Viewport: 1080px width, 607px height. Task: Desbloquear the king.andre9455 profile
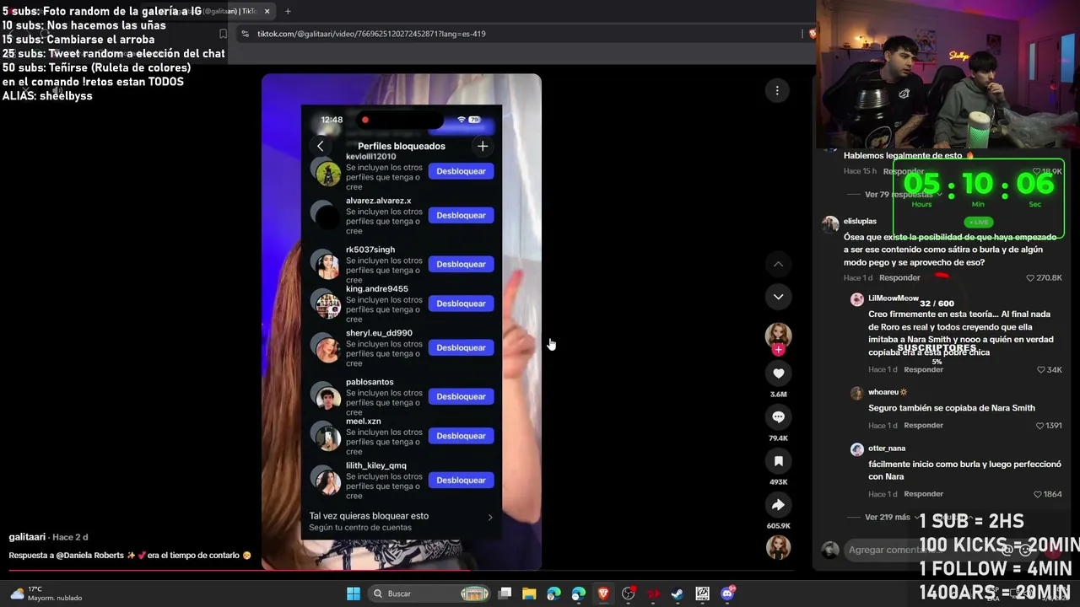461,303
